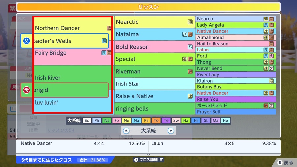The height and width of the screenshot is (167, 297).
Task: Click the To lineage color swatch
Action: coord(156,120)
